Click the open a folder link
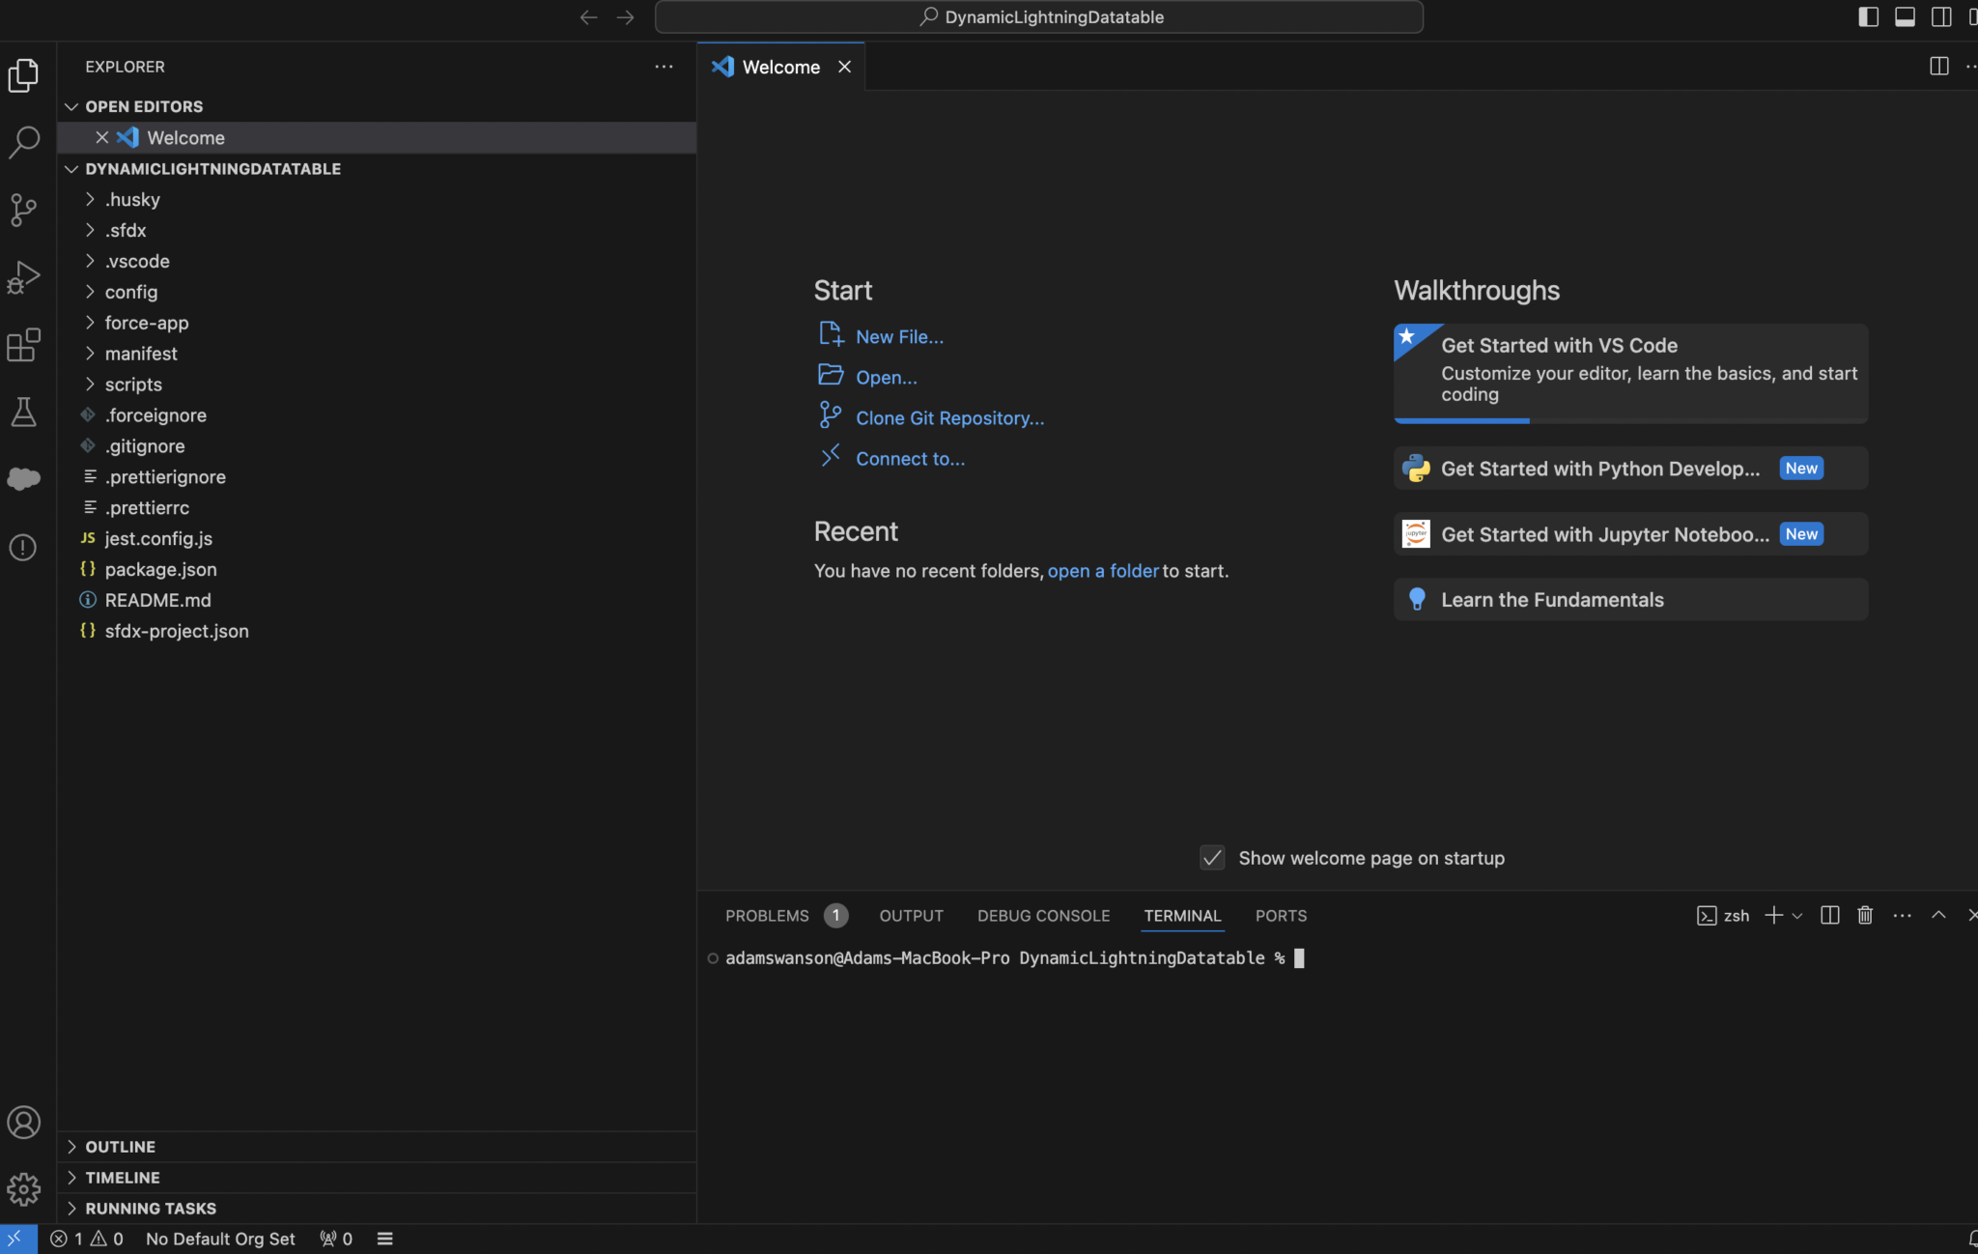The width and height of the screenshot is (1978, 1254). pyautogui.click(x=1103, y=571)
